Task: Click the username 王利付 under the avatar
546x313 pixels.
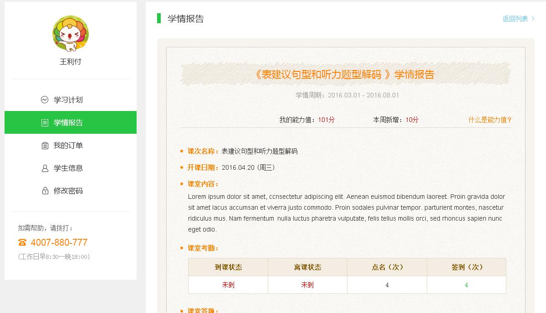Action: pyautogui.click(x=70, y=61)
